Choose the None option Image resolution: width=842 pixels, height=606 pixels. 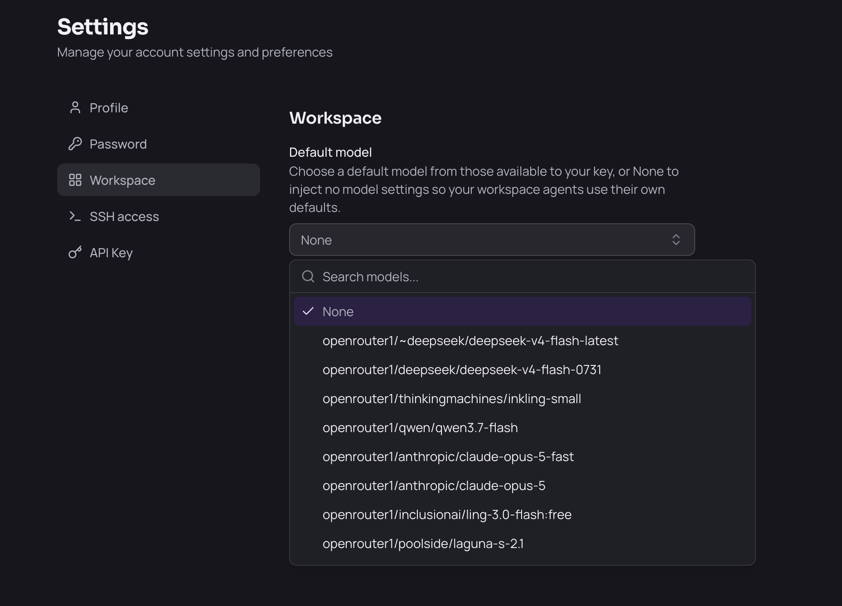[x=523, y=311]
